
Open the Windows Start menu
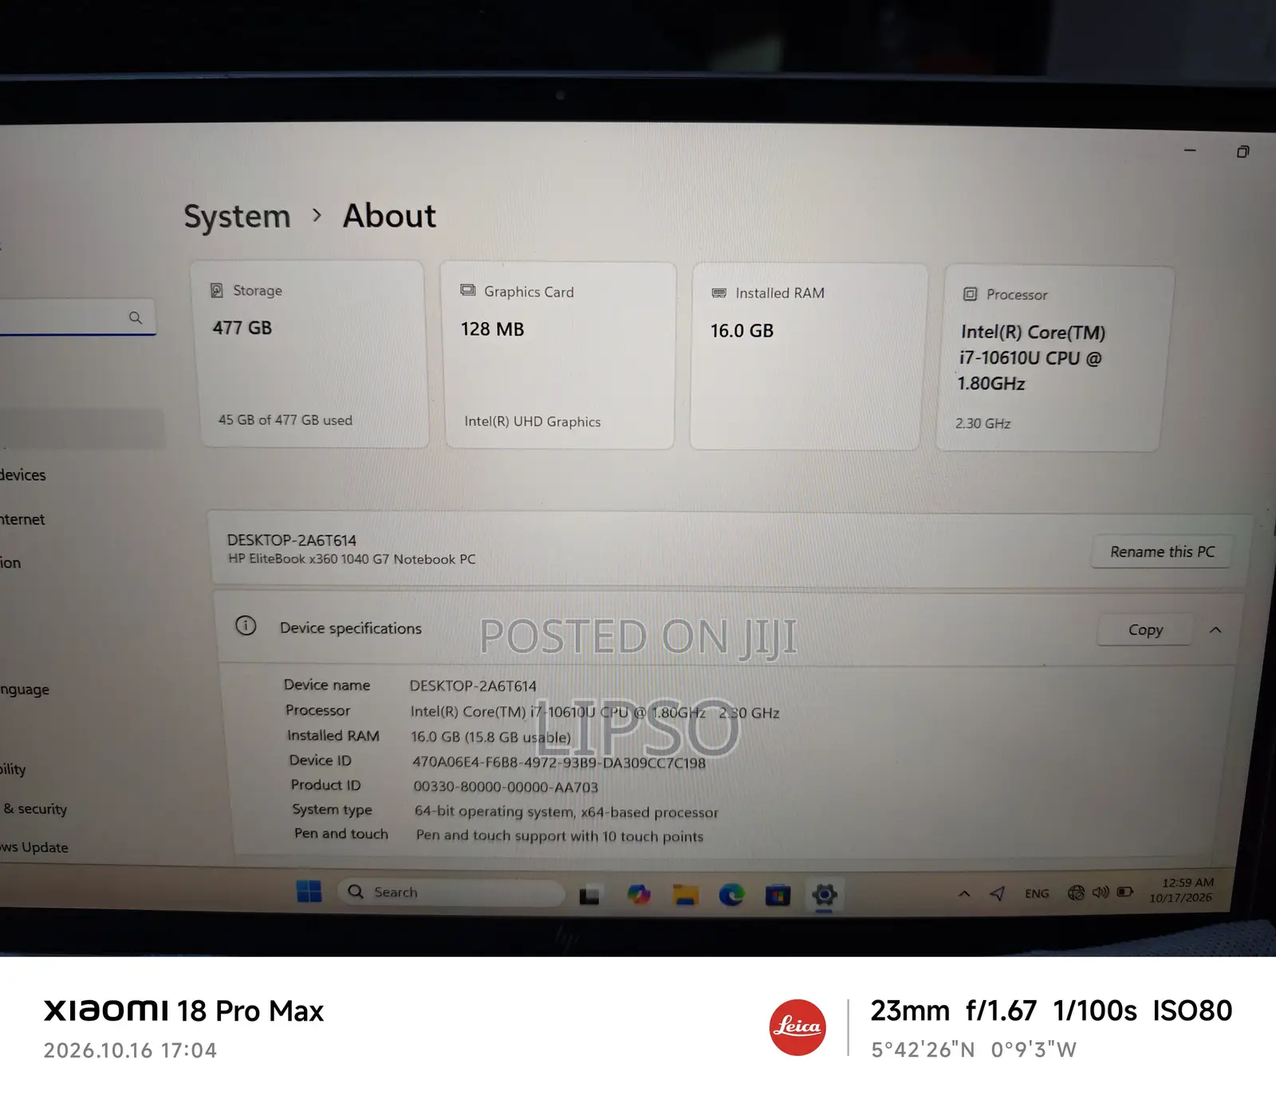tap(309, 892)
